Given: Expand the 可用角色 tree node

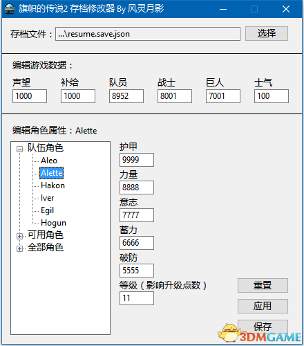Looking at the screenshot, I should pyautogui.click(x=19, y=236).
